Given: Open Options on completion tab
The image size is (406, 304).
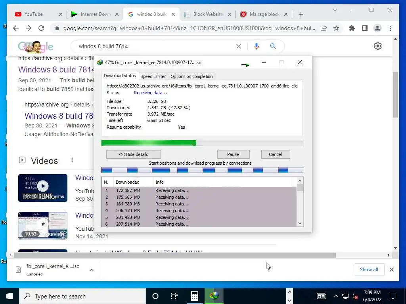Looking at the screenshot, I should tap(192, 76).
